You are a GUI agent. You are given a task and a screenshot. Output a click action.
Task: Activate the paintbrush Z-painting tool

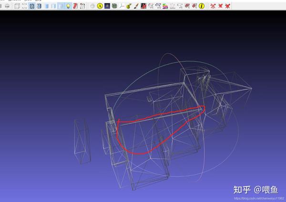click(x=136, y=6)
